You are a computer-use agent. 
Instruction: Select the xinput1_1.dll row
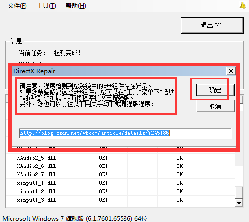click(x=121, y=183)
